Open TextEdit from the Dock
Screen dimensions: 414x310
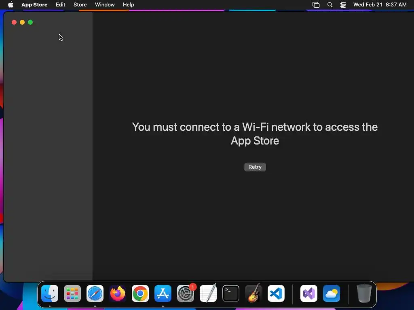pyautogui.click(x=208, y=293)
